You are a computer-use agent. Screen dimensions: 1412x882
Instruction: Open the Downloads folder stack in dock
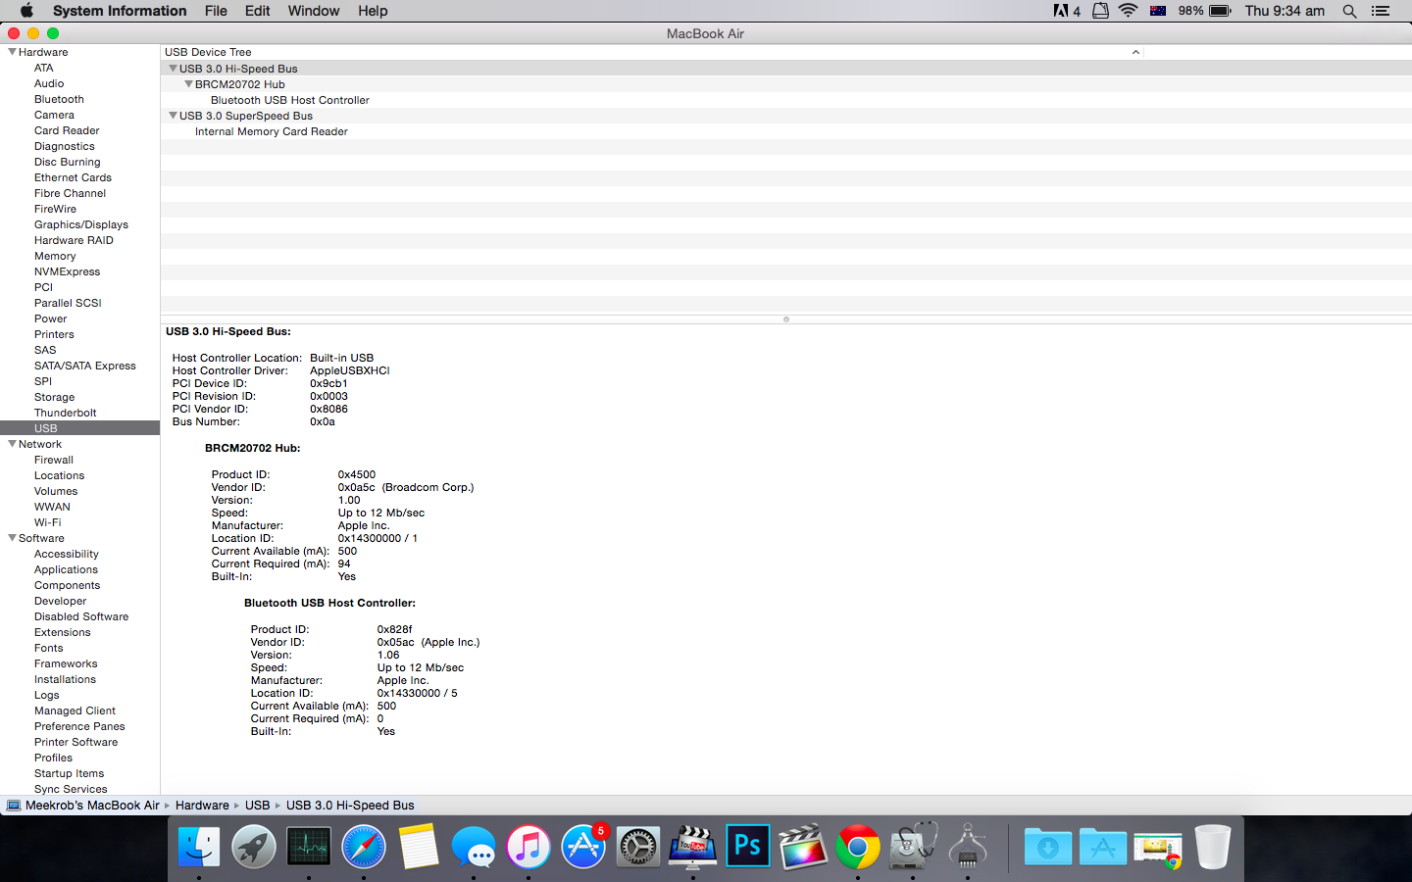coord(1048,847)
